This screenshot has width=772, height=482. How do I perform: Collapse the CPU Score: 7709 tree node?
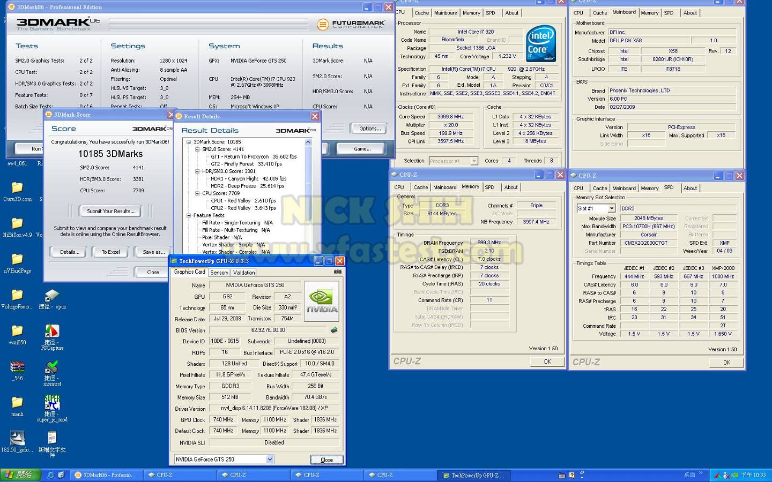pyautogui.click(x=197, y=193)
